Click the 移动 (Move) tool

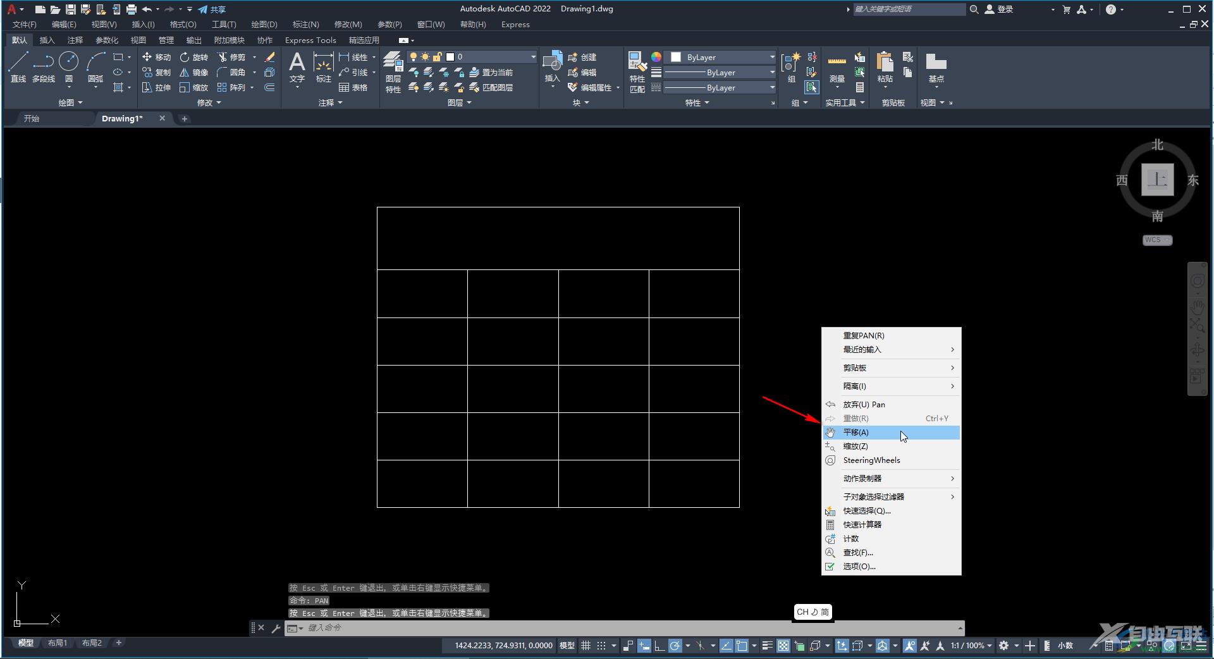coord(156,57)
